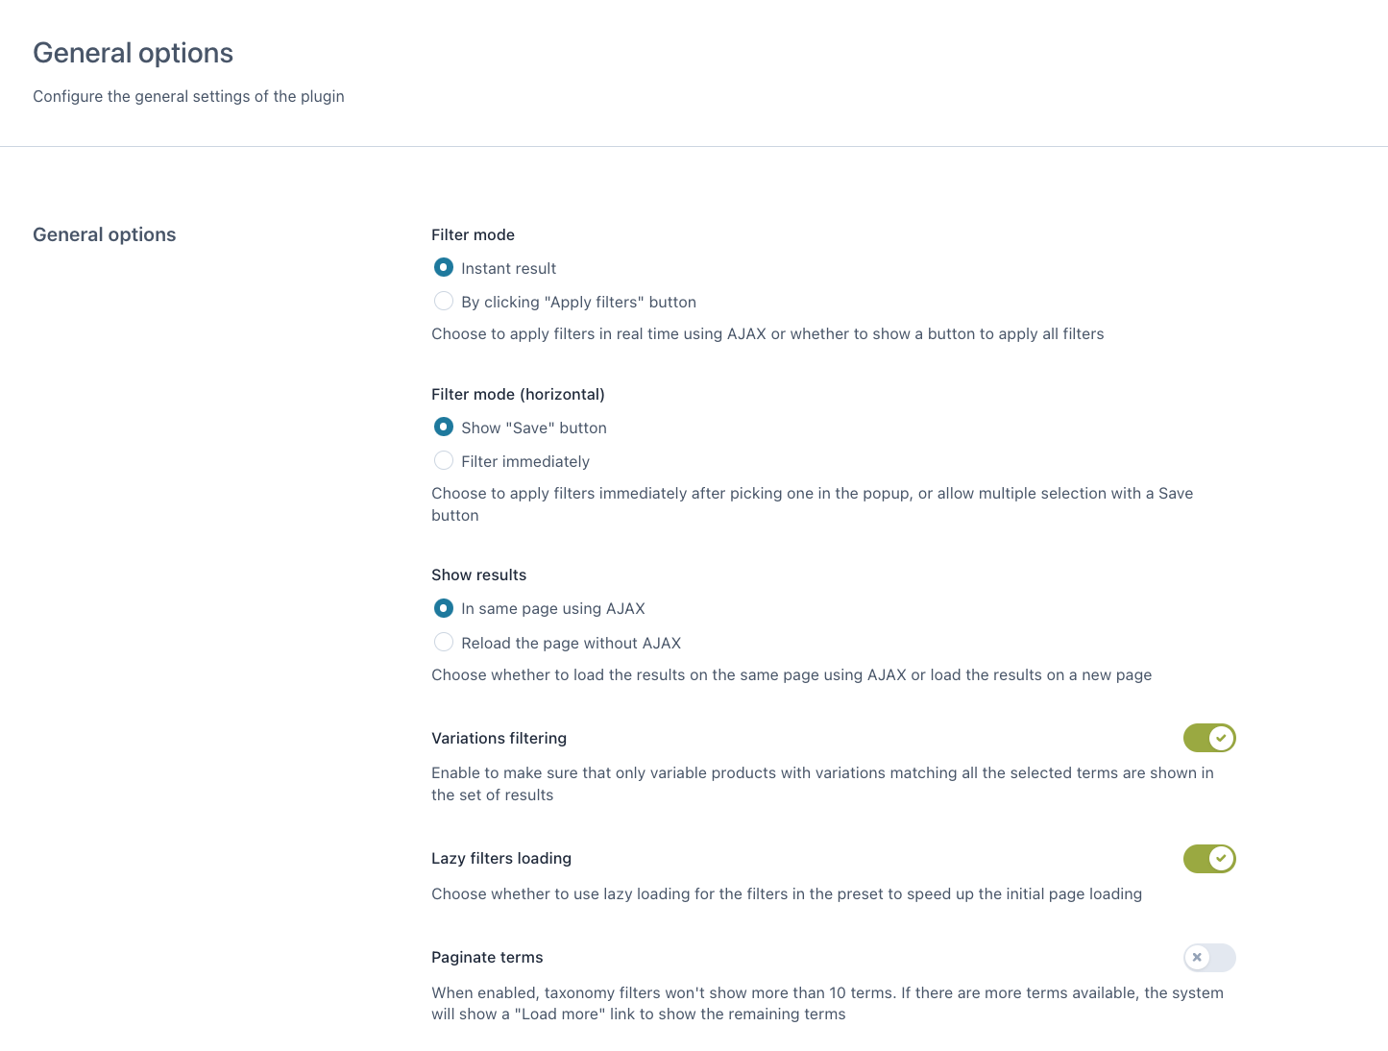
Task: Select "Reload the page without AJAX" radio circle
Action: 443,642
